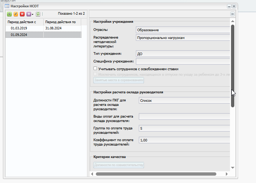This screenshot has width=256, height=183.
Task: Open Должности ПКГ field showing Список
Action: click(184, 100)
